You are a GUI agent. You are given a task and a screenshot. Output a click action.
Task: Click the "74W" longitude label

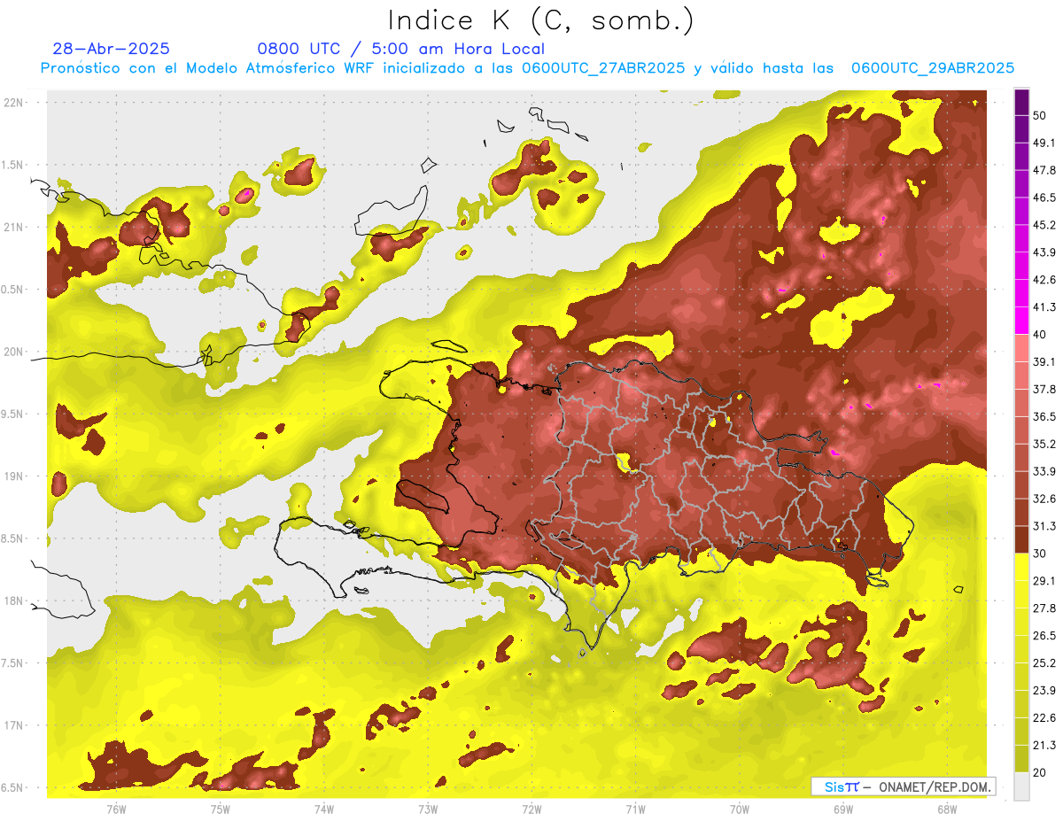pos(324,808)
